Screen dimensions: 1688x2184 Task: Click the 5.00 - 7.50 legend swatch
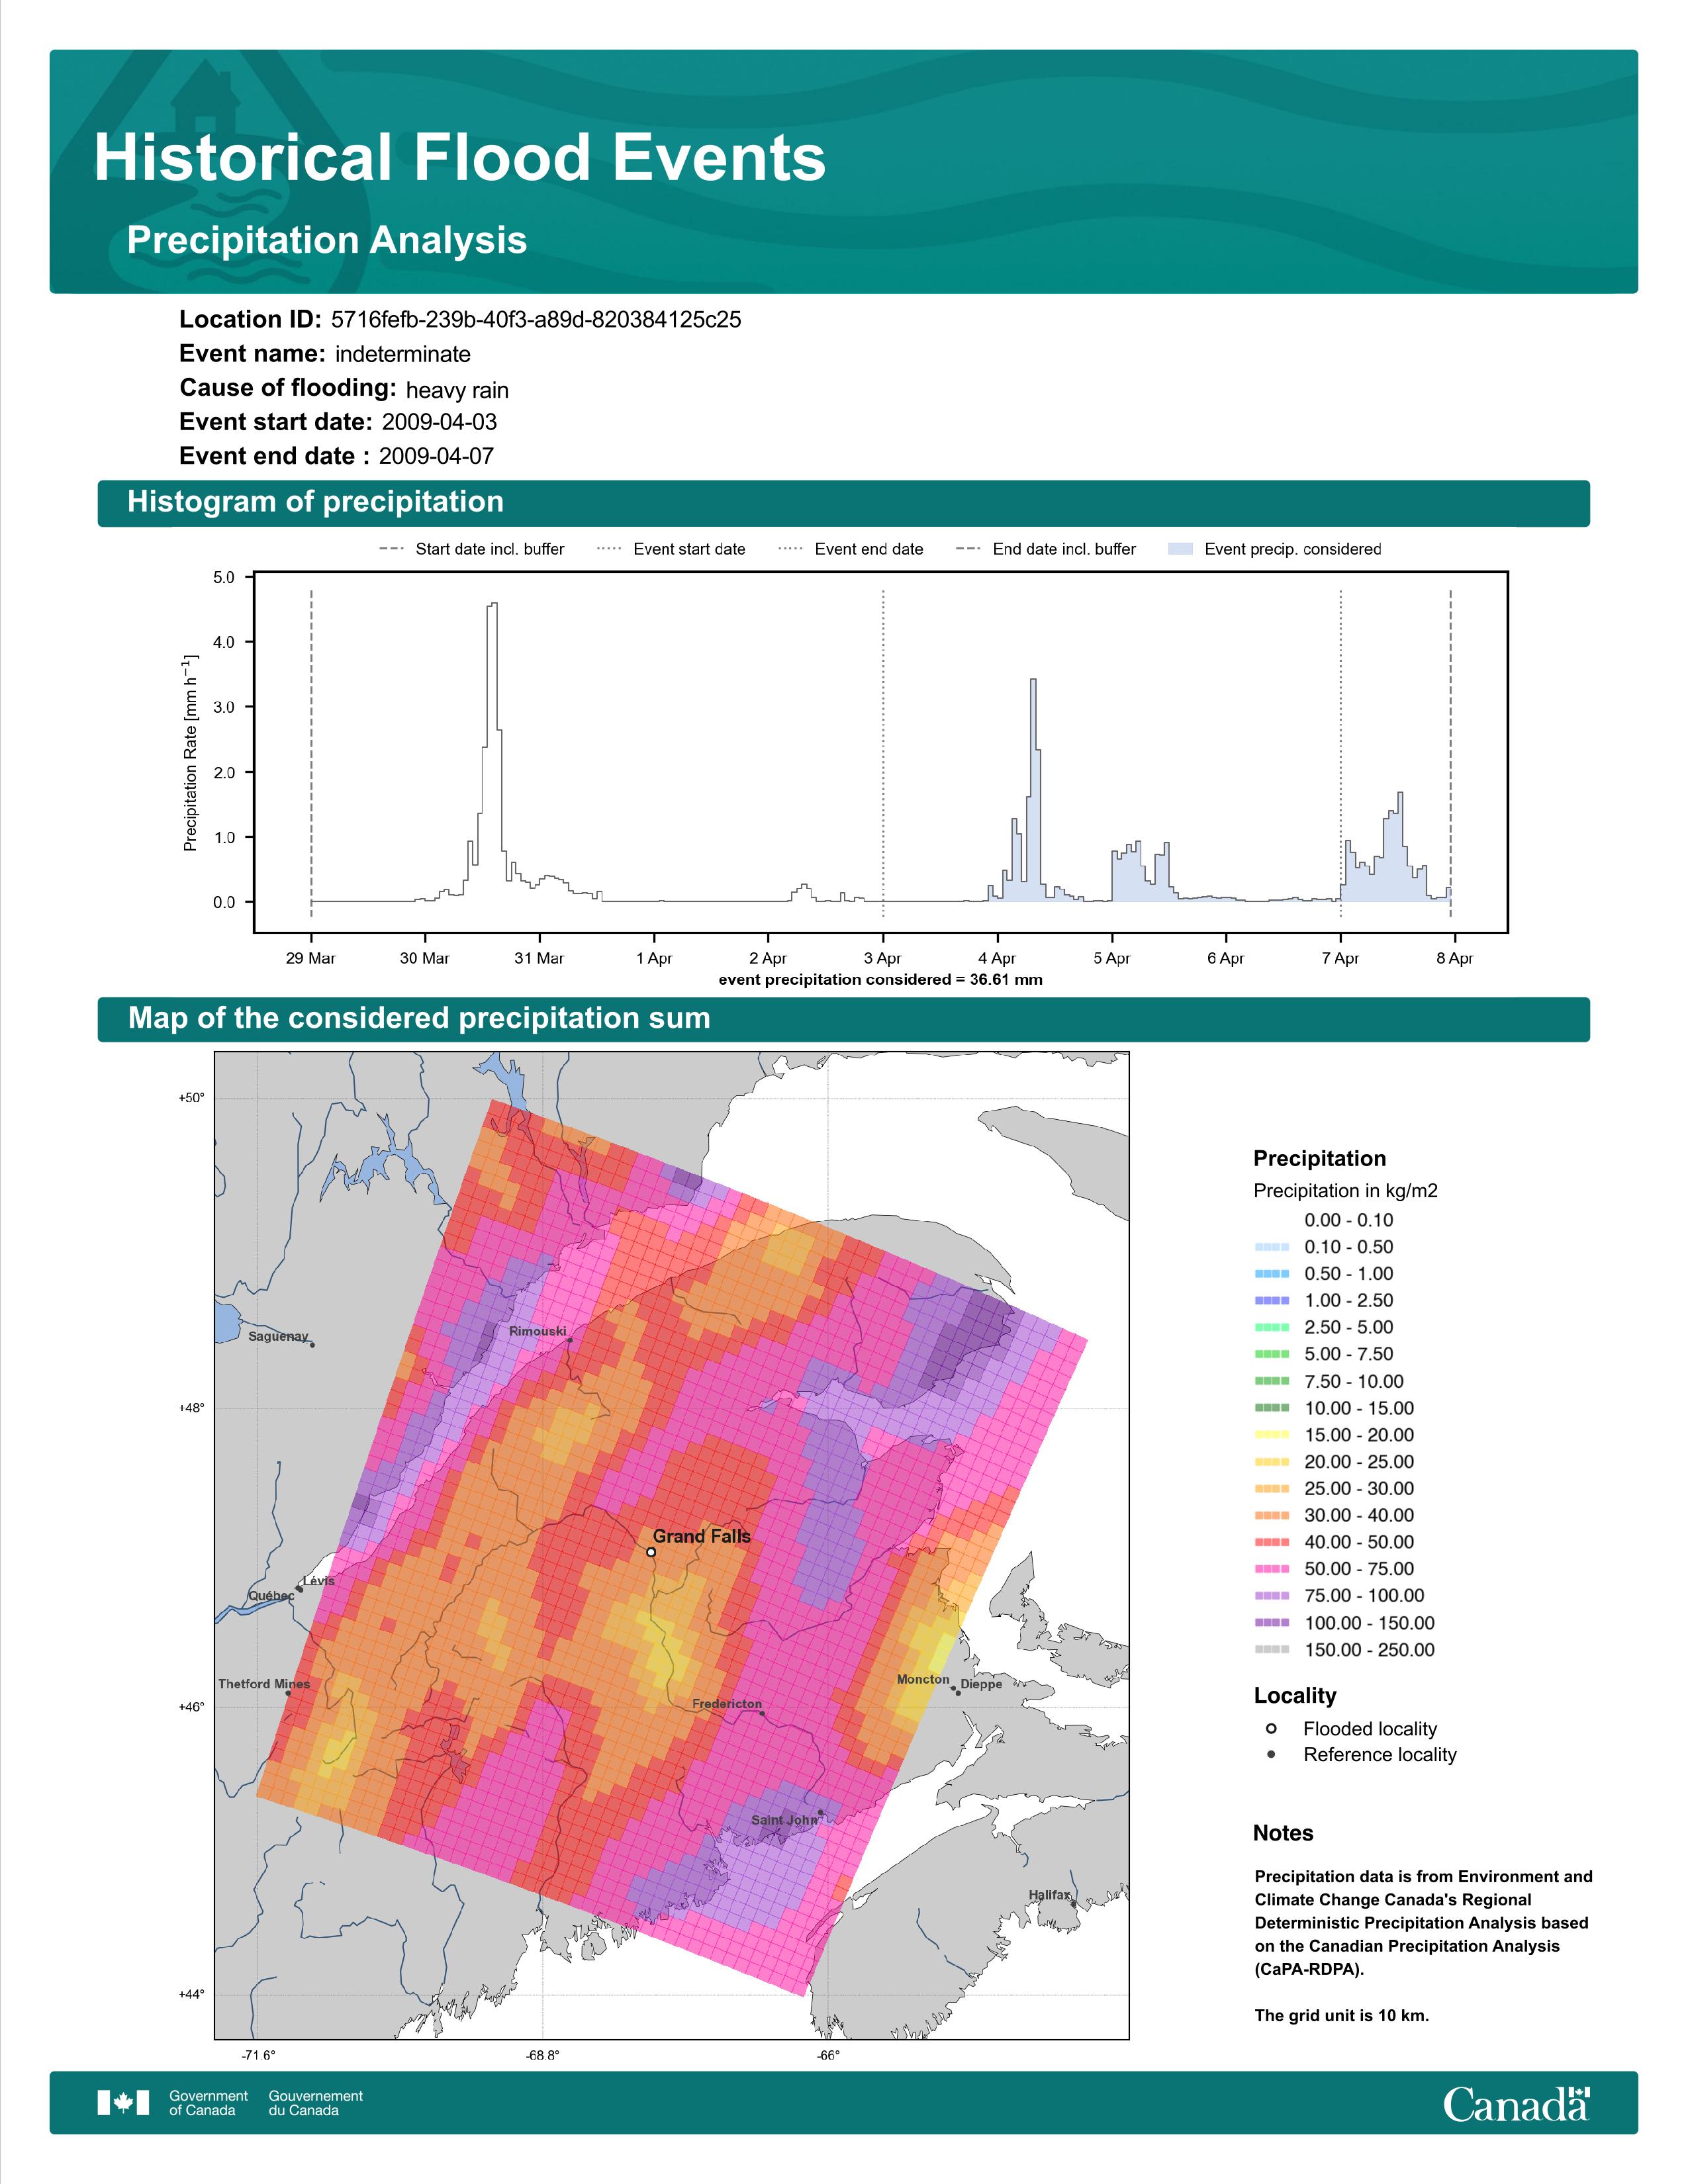click(1272, 1354)
